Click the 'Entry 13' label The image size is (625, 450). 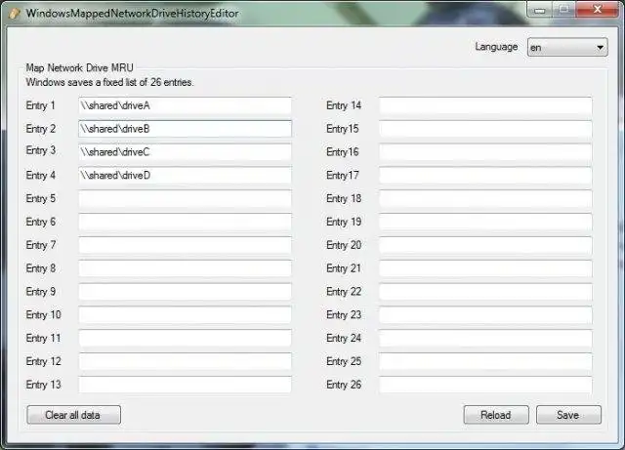pyautogui.click(x=43, y=385)
